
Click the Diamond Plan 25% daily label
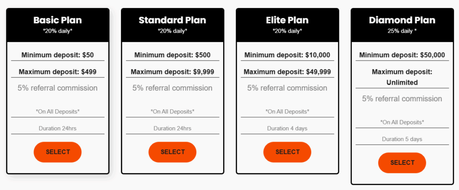[x=402, y=31]
